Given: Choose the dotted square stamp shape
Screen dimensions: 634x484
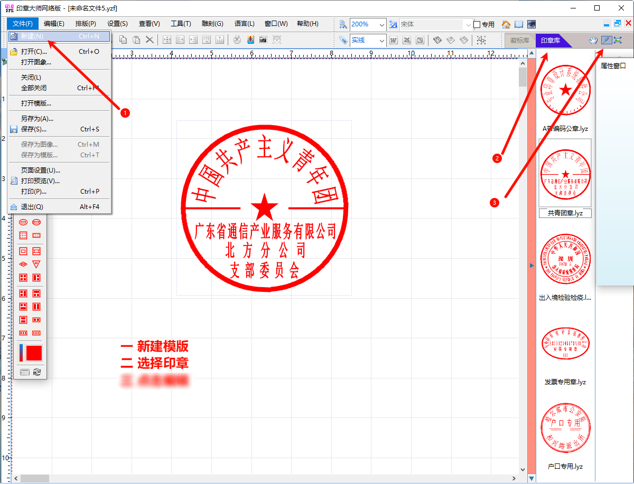Looking at the screenshot, I should [23, 235].
